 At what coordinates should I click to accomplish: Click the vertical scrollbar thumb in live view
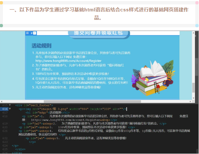click(193, 88)
